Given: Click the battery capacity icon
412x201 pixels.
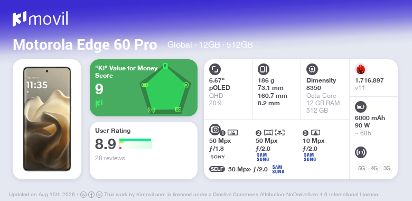Looking at the screenshot, I should (x=360, y=107).
